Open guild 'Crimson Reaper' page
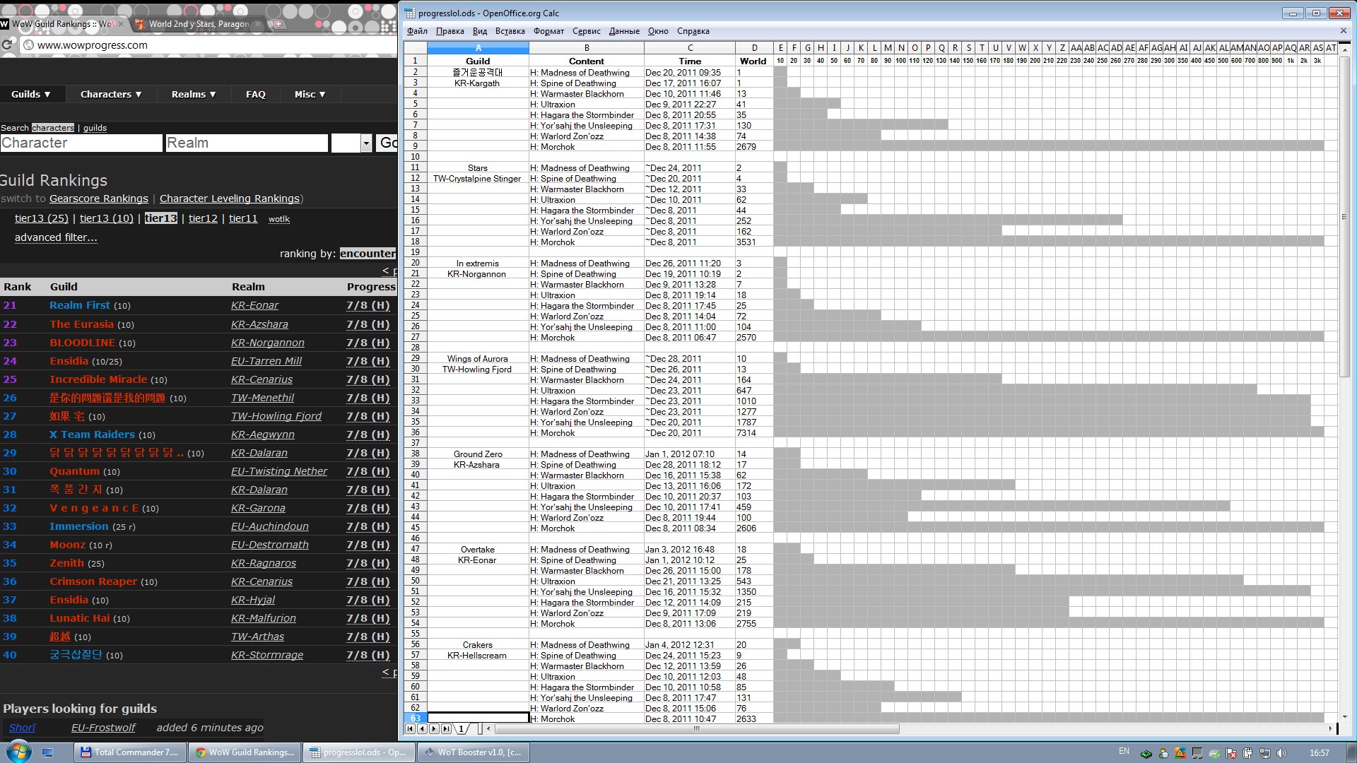1357x763 pixels. click(93, 581)
